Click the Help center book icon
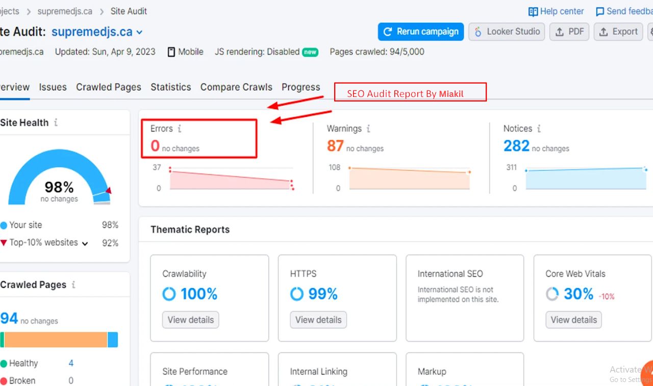 pyautogui.click(x=533, y=12)
